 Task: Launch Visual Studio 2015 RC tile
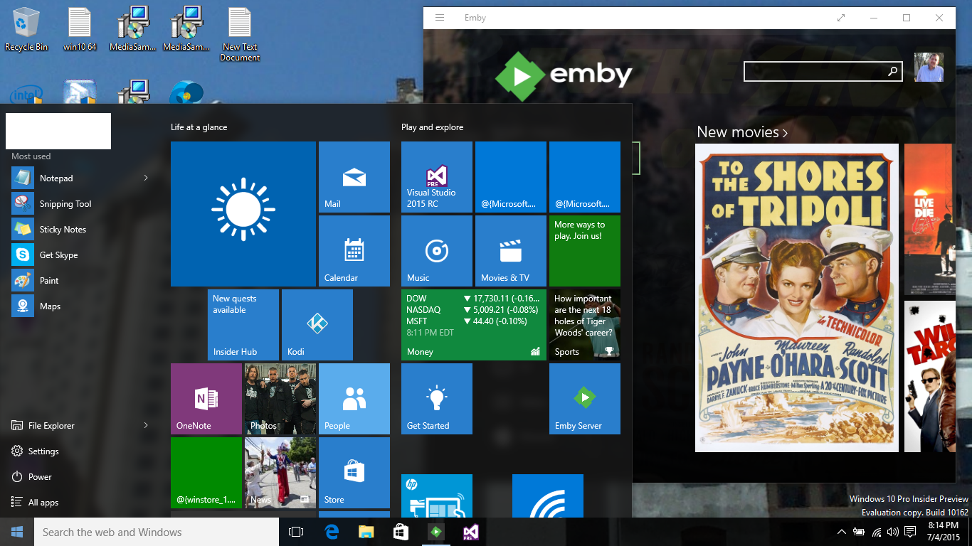[x=437, y=177]
